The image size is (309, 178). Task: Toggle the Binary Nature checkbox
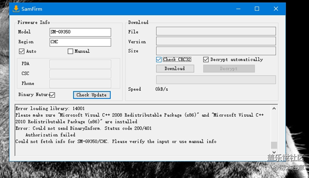click(x=52, y=95)
